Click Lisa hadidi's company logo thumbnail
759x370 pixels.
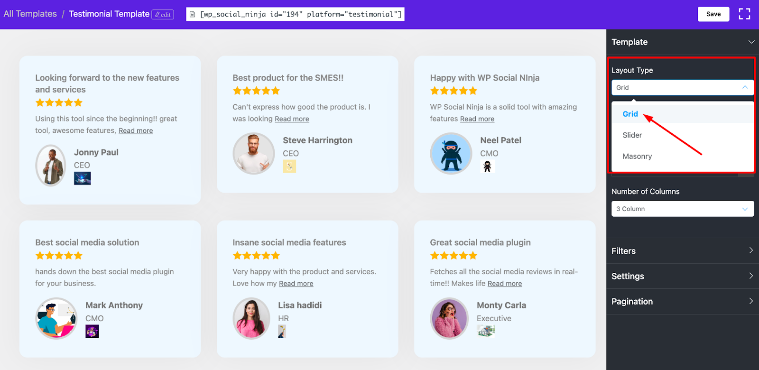tap(282, 331)
